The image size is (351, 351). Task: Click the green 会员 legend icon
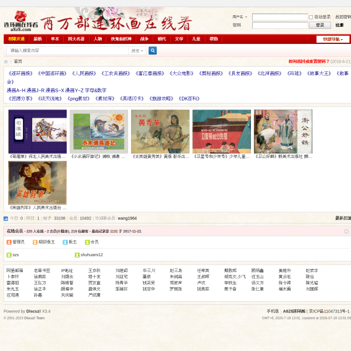pos(87,242)
